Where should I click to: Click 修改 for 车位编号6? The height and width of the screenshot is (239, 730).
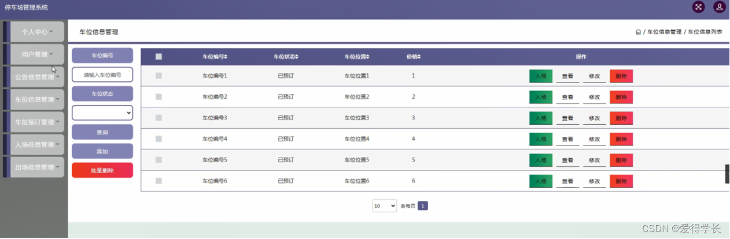[x=594, y=181]
